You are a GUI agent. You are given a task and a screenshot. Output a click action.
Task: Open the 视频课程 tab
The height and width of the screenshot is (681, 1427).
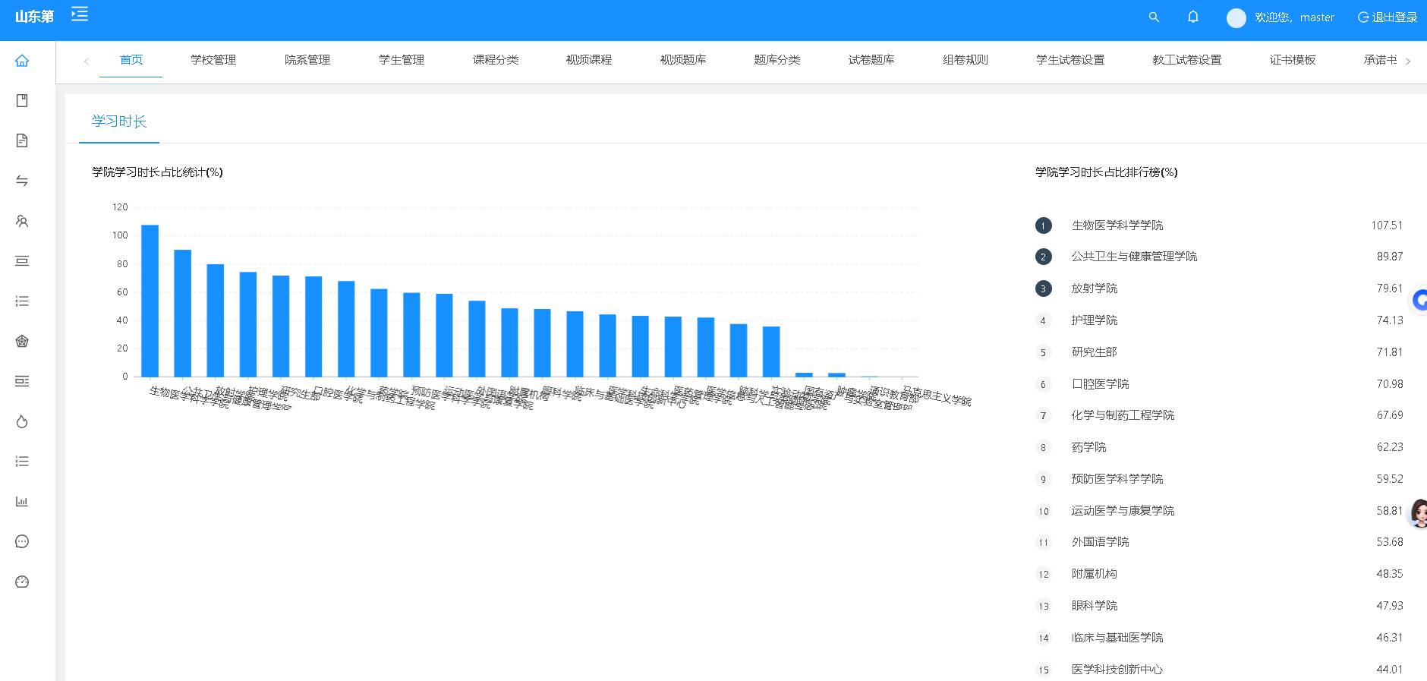[589, 60]
